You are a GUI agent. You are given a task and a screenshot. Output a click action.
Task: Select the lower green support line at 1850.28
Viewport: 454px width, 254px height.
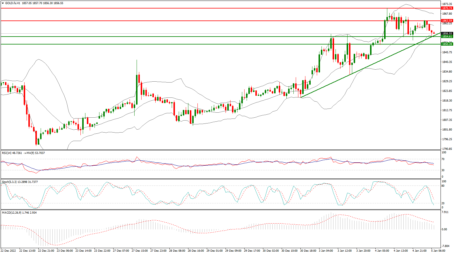[x=221, y=44]
